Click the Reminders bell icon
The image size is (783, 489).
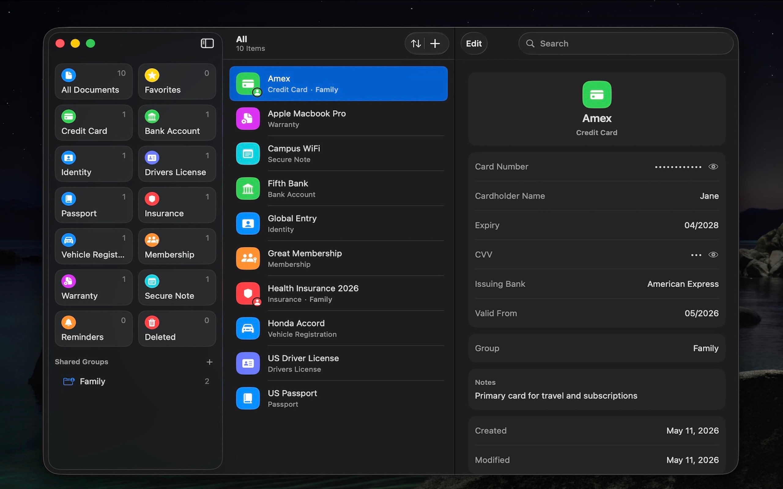click(69, 322)
